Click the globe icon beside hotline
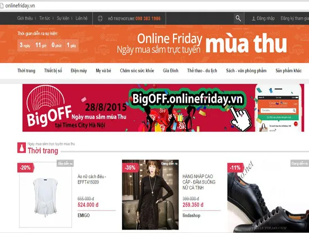This screenshot has height=233, width=309. 100,19
